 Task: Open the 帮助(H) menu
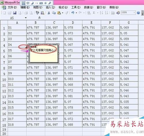click(114, 7)
